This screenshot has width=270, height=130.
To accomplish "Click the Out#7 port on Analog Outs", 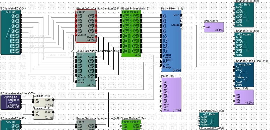I will point(234,82).
